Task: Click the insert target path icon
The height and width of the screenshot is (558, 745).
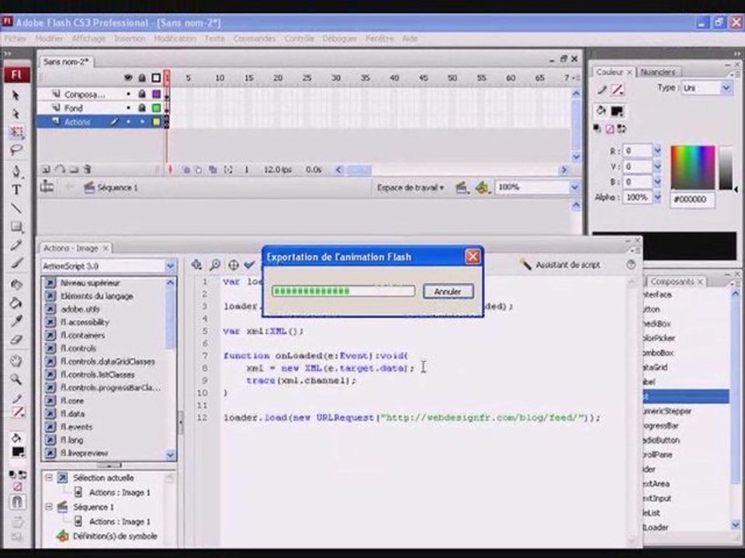Action: click(233, 265)
